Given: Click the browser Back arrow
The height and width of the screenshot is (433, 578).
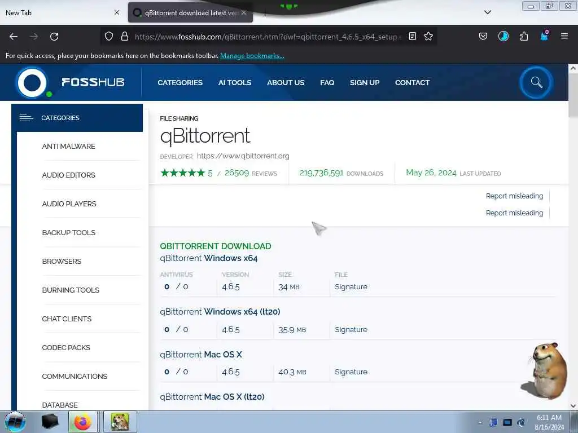Looking at the screenshot, I should (14, 37).
